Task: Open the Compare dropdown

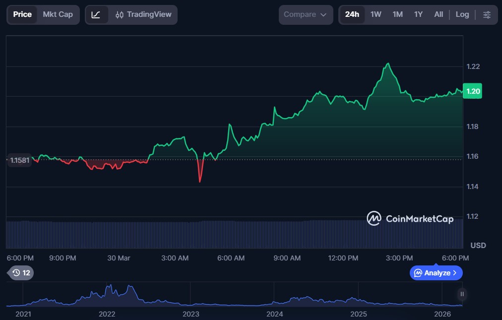Action: tap(305, 15)
